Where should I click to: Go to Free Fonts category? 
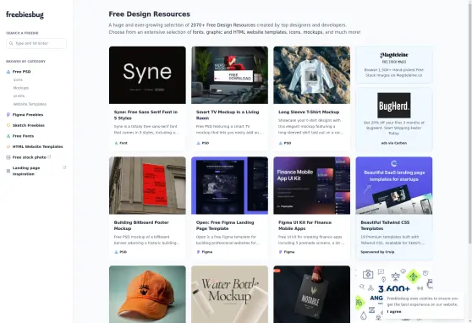(23, 136)
